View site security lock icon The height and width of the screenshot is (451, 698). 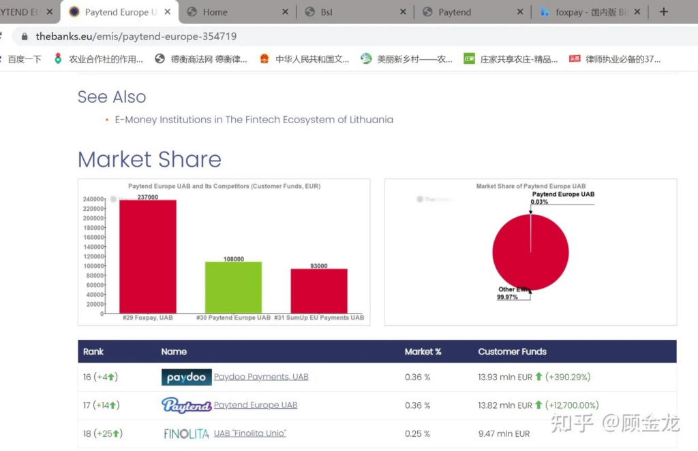point(25,37)
